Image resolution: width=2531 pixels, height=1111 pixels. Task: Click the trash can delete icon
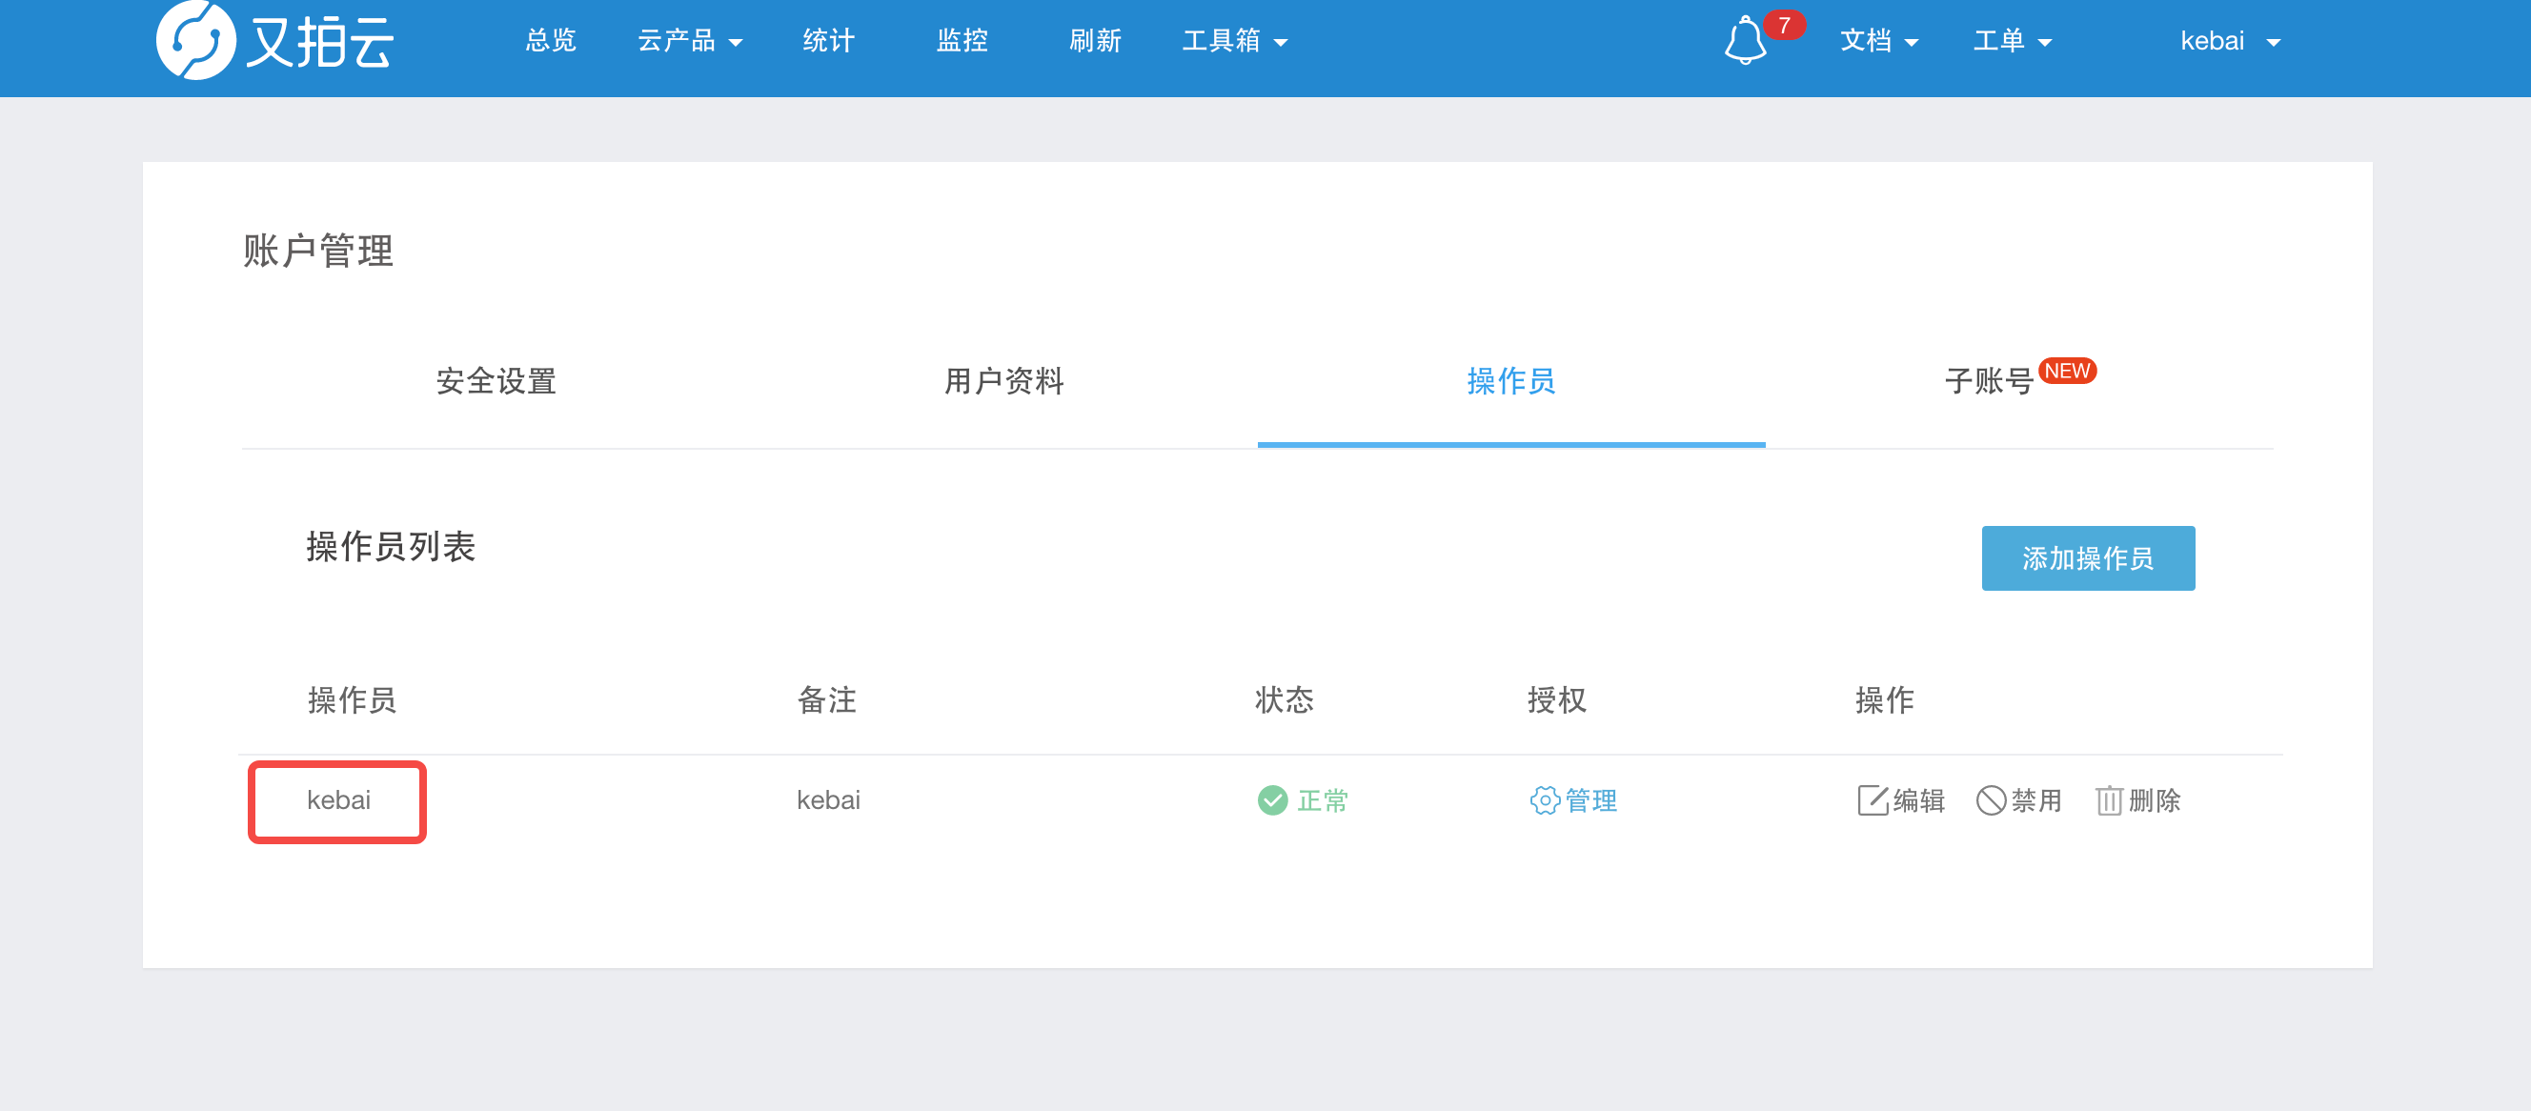2109,800
